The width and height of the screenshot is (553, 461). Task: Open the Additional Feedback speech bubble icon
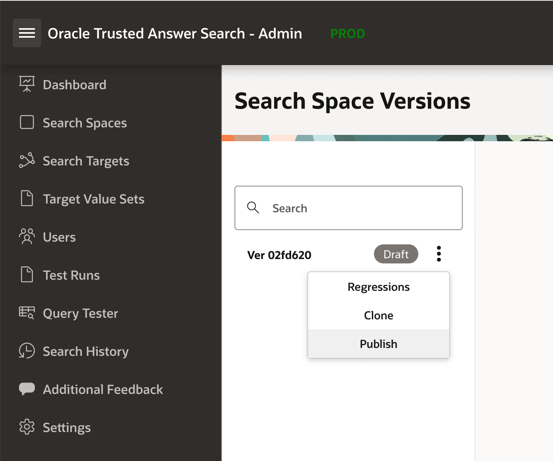pos(27,389)
